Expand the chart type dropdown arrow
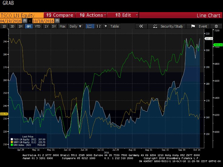 (105, 26)
